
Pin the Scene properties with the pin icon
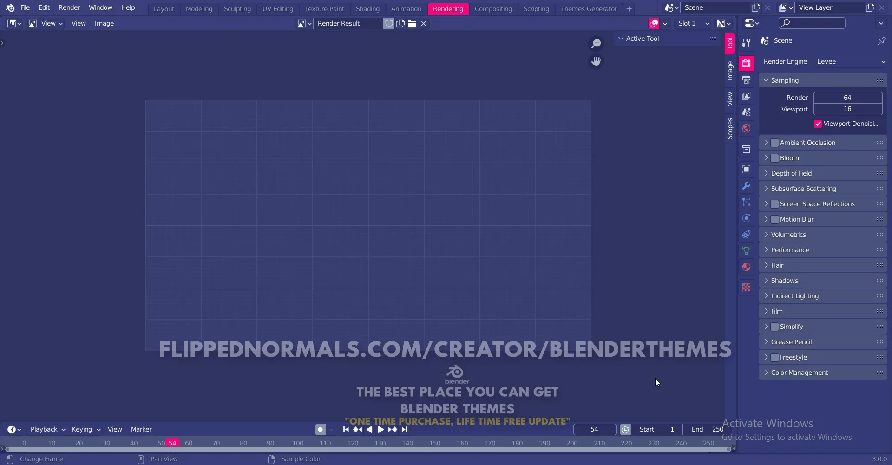pos(881,40)
